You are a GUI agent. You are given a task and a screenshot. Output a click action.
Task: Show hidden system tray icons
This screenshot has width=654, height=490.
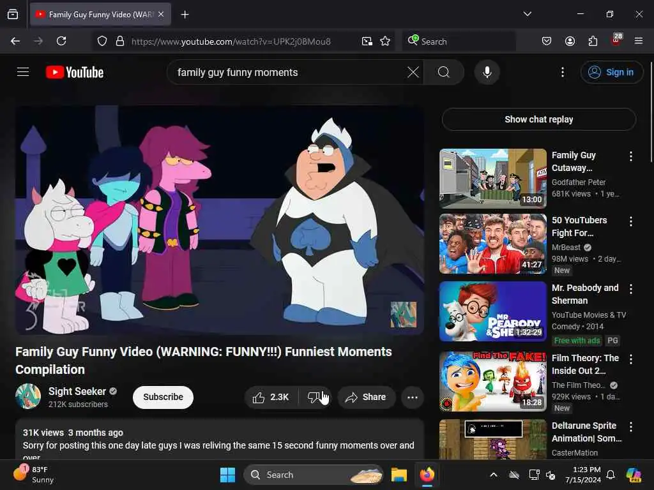494,475
